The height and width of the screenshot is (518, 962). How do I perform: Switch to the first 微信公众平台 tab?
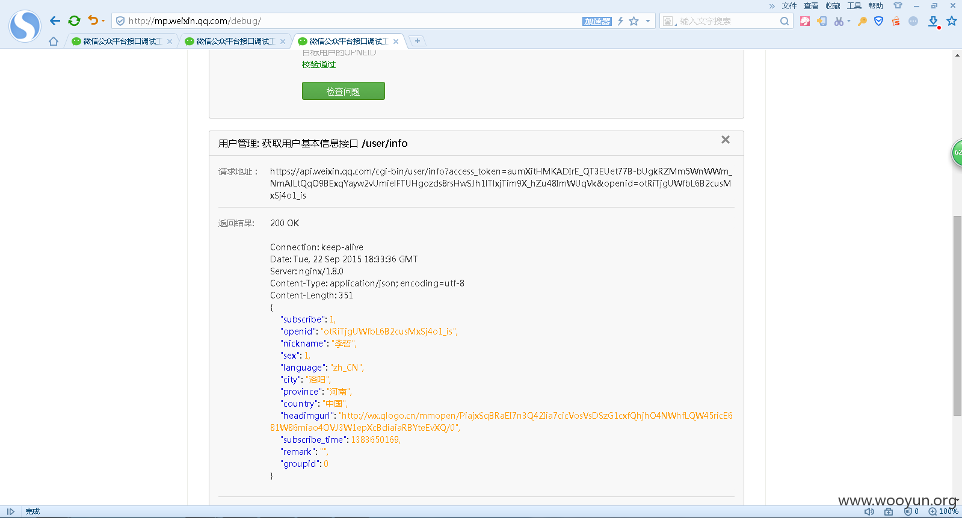coord(117,42)
